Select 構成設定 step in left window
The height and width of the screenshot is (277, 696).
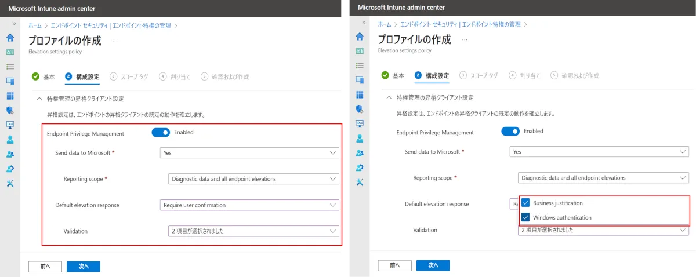(x=82, y=76)
